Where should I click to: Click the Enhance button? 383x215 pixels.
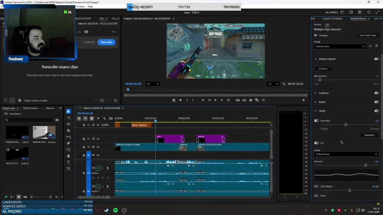(x=323, y=69)
